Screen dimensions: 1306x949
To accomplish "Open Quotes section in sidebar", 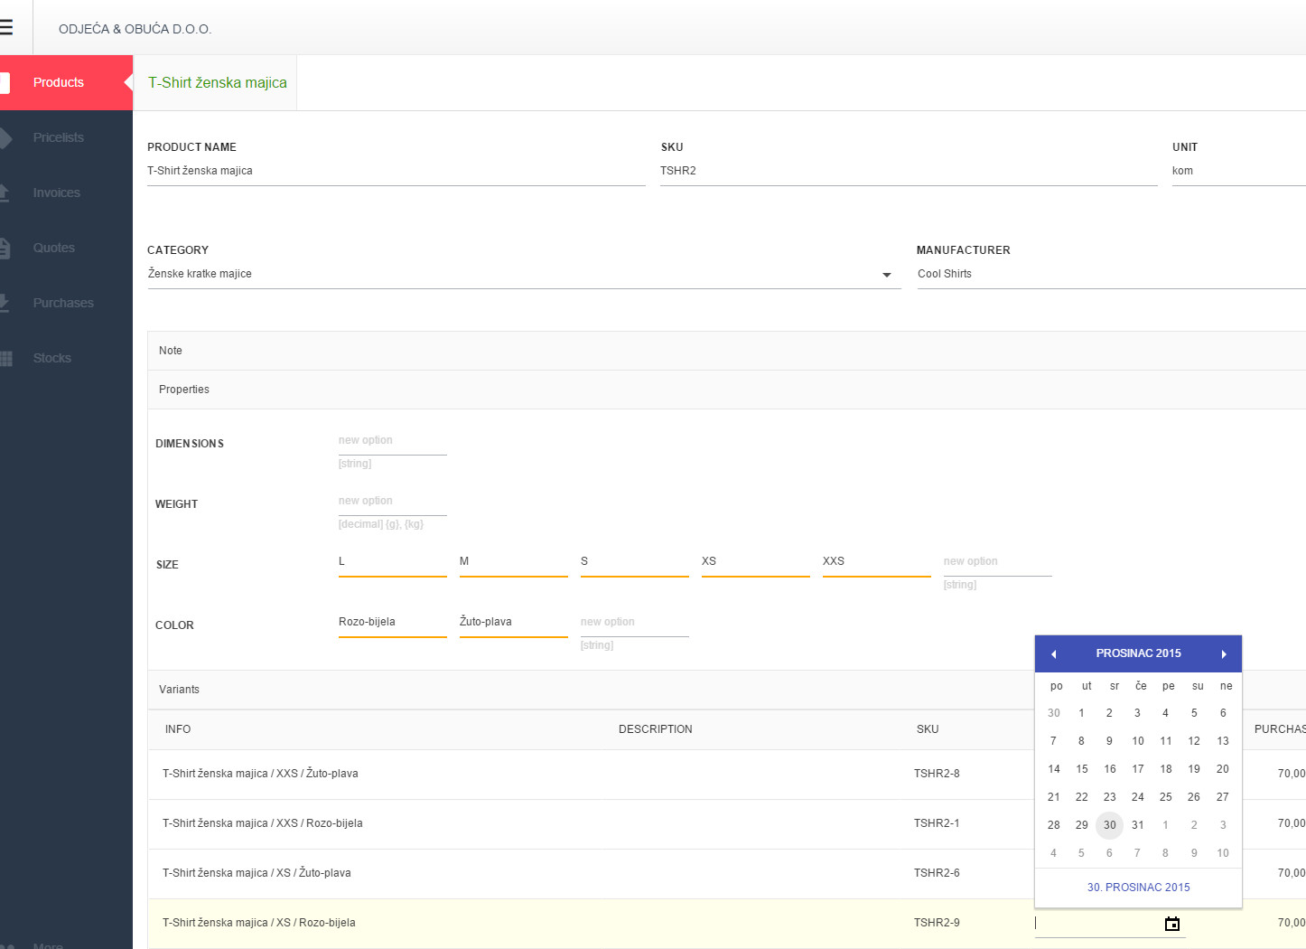I will point(66,248).
